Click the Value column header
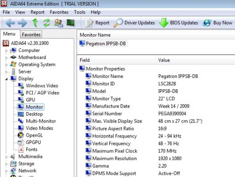The height and width of the screenshot is (177, 235). (x=164, y=60)
